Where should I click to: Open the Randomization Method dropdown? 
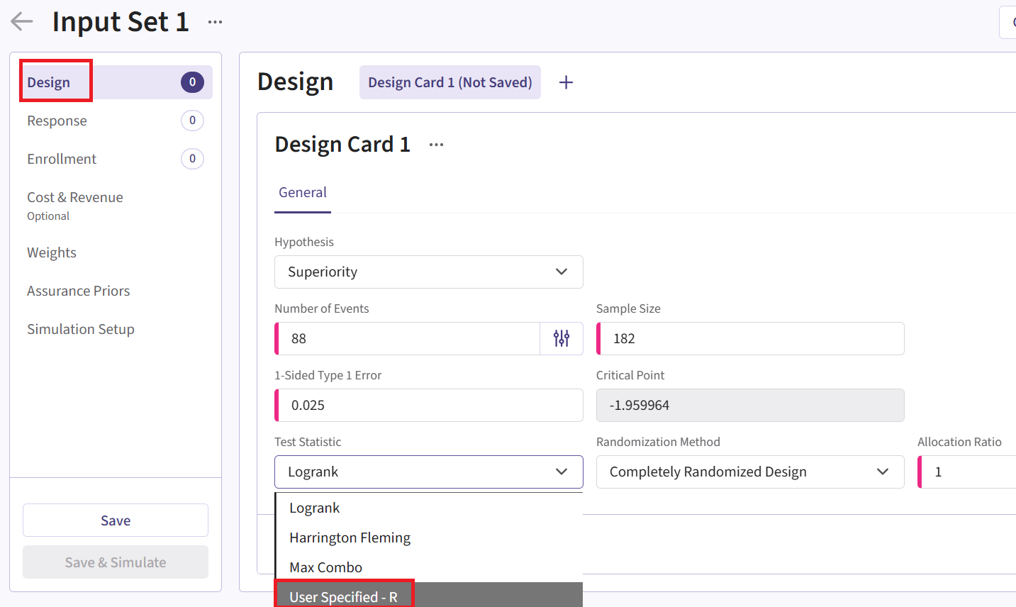[x=749, y=472]
